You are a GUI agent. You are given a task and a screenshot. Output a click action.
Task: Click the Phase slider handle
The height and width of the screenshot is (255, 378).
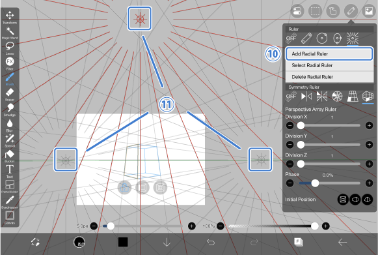(x=315, y=183)
